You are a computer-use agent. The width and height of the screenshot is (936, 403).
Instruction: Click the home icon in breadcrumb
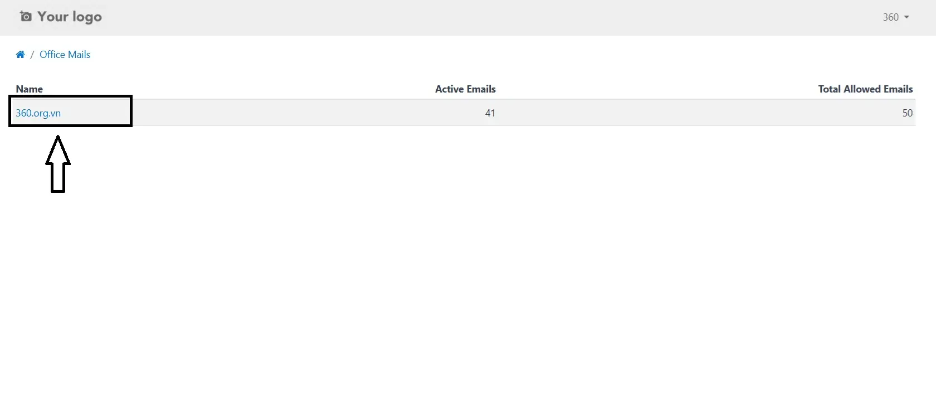[20, 55]
